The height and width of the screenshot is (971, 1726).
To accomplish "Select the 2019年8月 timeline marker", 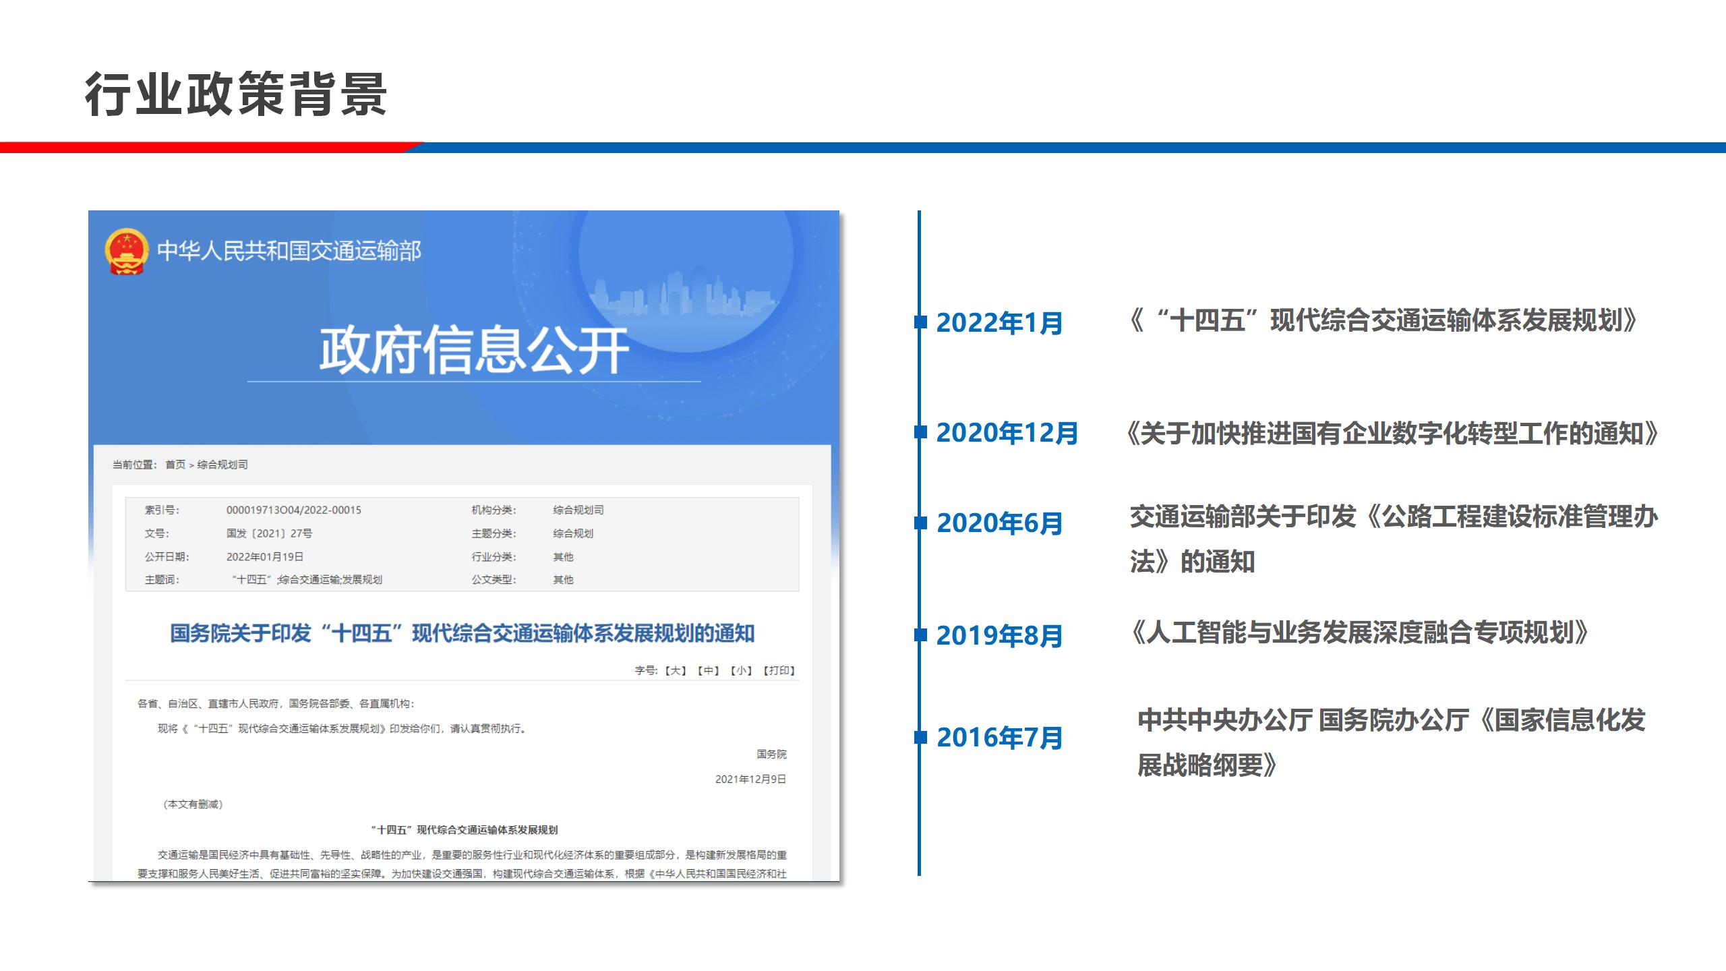I will 921,635.
